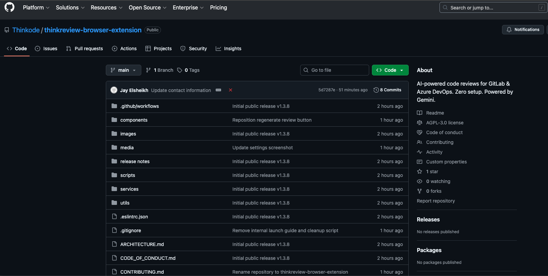Click Jay Elsheikh avatar image
Viewport: 548px width, 276px height.
[114, 90]
